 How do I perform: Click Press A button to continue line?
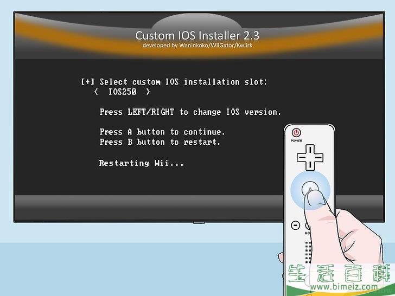(x=162, y=132)
